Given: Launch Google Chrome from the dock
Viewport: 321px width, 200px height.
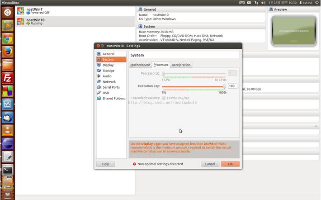Looking at the screenshot, I should (x=8, y=39).
